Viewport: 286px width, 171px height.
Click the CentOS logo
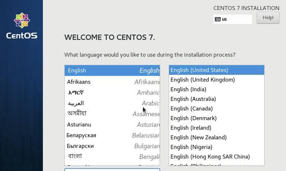[x=22, y=26]
